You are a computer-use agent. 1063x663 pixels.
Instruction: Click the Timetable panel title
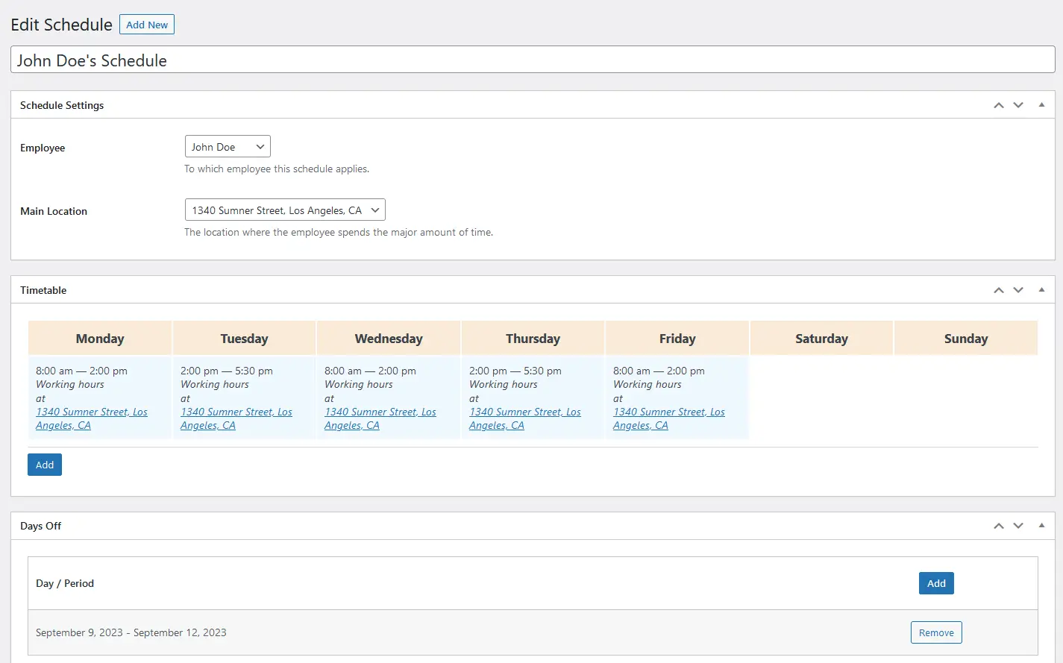43,290
